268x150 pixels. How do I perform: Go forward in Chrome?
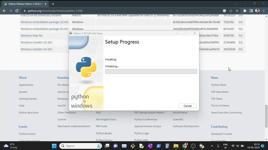[x=10, y=11]
